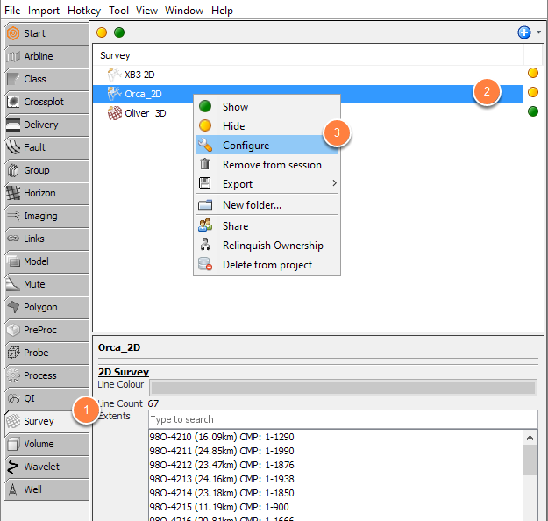Click the 2D Survey section heading
The height and width of the screenshot is (521, 548).
[x=124, y=372]
